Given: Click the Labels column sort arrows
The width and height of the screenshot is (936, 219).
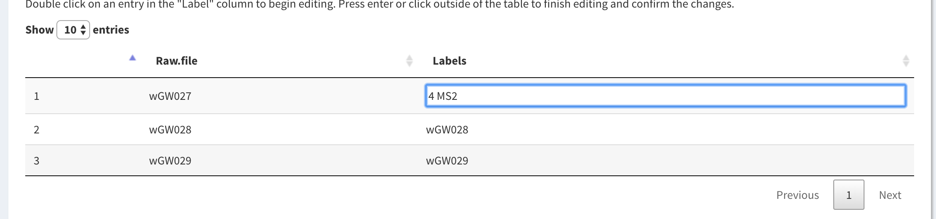Looking at the screenshot, I should (x=906, y=61).
